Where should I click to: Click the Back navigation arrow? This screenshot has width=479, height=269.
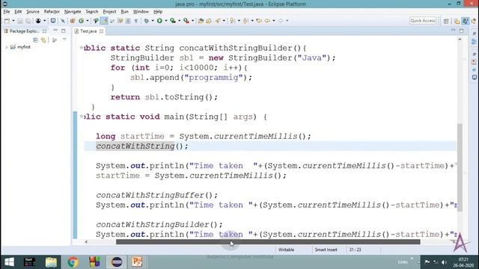267,21
